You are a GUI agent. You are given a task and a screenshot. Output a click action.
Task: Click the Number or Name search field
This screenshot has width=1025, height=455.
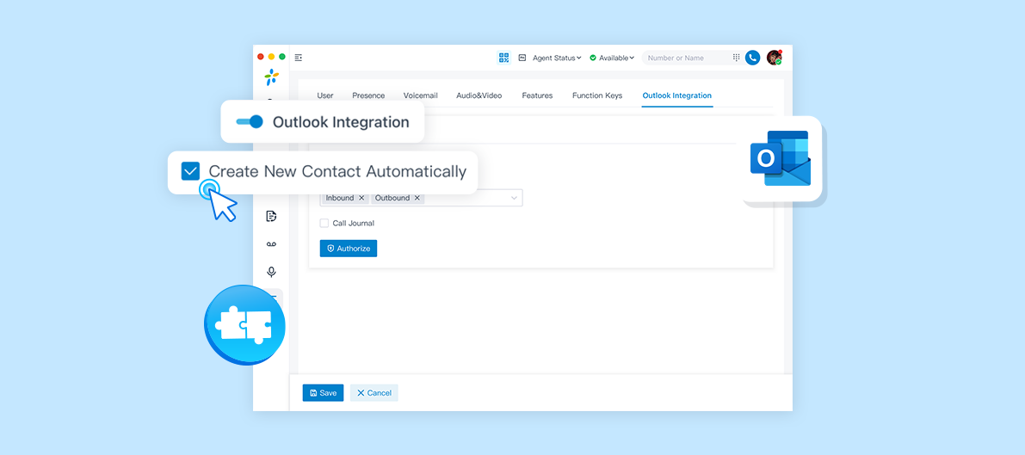[x=686, y=58]
